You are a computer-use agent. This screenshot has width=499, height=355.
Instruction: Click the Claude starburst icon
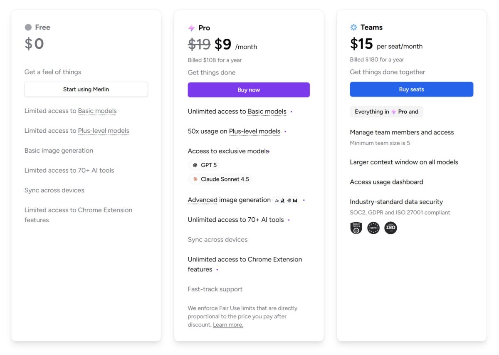(x=195, y=179)
